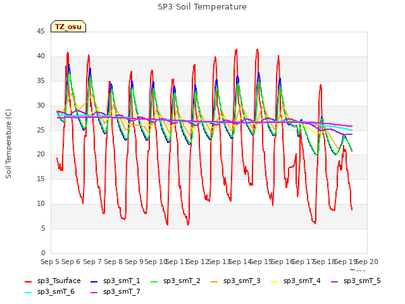Select the sp3_Tsurface legend label
405x304 pixels.
tap(59, 281)
